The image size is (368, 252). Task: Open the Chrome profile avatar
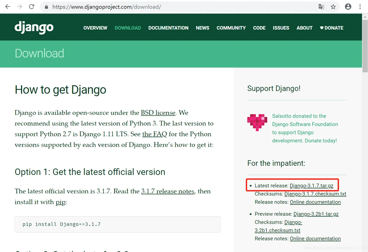point(348,6)
